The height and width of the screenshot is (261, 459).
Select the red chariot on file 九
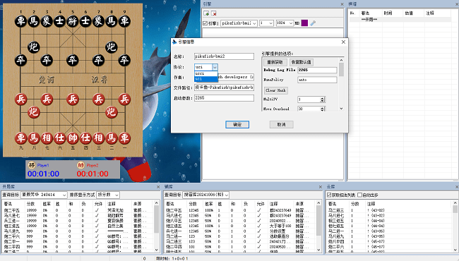point(20,138)
